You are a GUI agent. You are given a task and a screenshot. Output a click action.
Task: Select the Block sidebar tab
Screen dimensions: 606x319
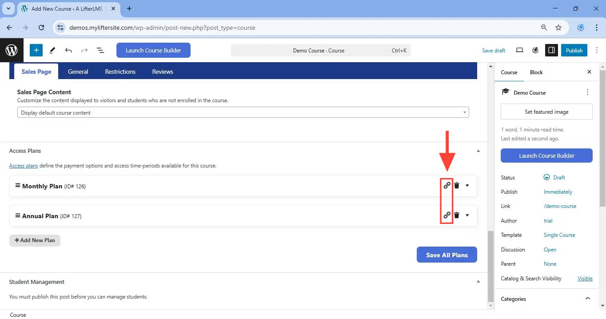(536, 72)
